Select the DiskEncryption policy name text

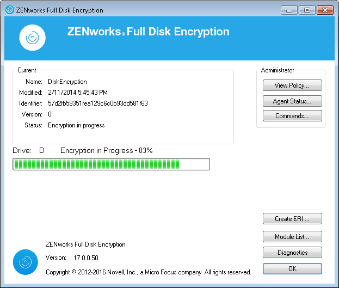coord(67,82)
